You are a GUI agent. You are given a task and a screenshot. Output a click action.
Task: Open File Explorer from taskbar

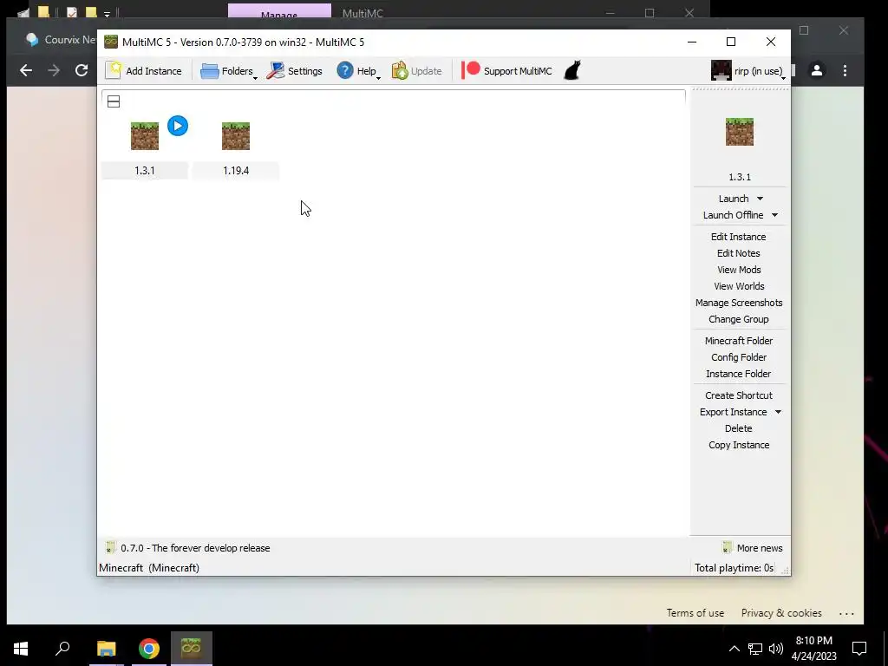pyautogui.click(x=106, y=649)
